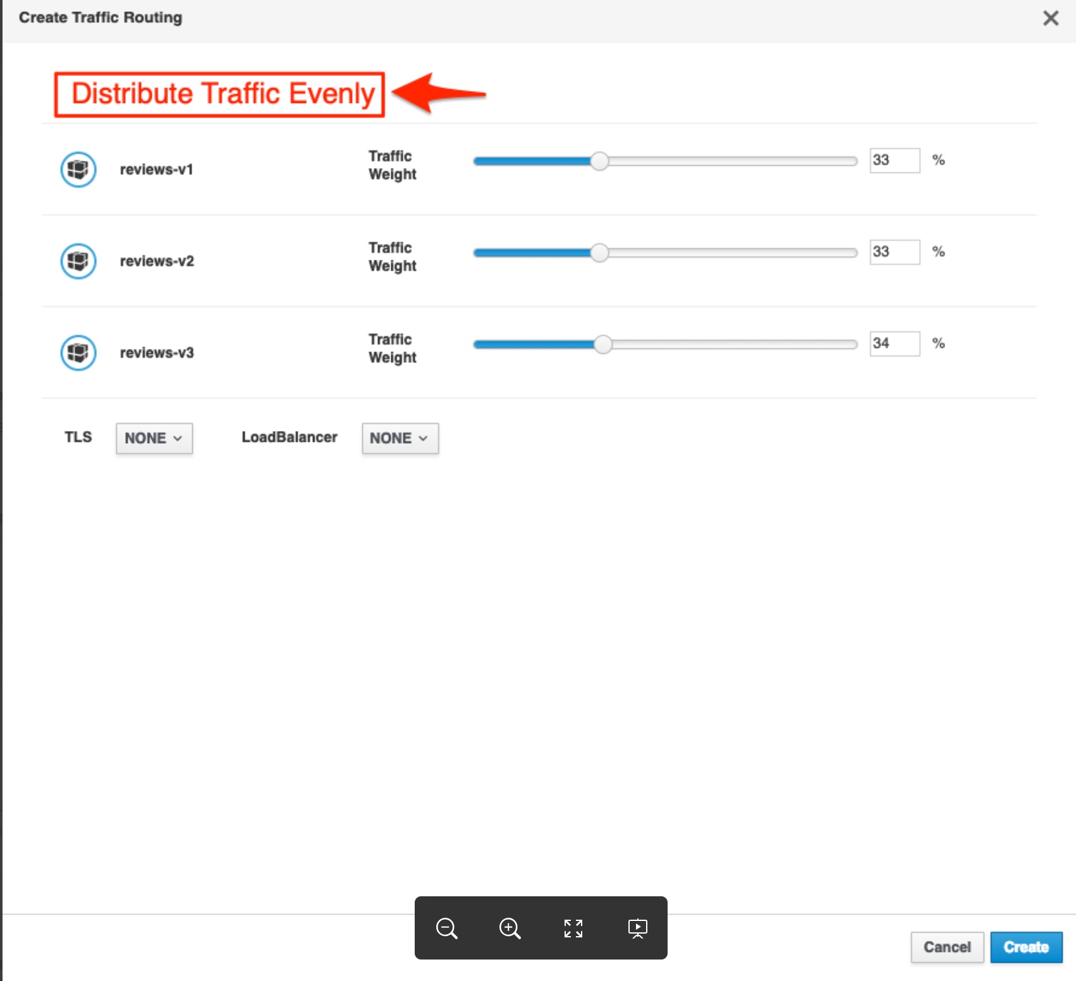Click the reviews-v2 service name
The width and height of the screenshot is (1076, 981).
click(157, 261)
